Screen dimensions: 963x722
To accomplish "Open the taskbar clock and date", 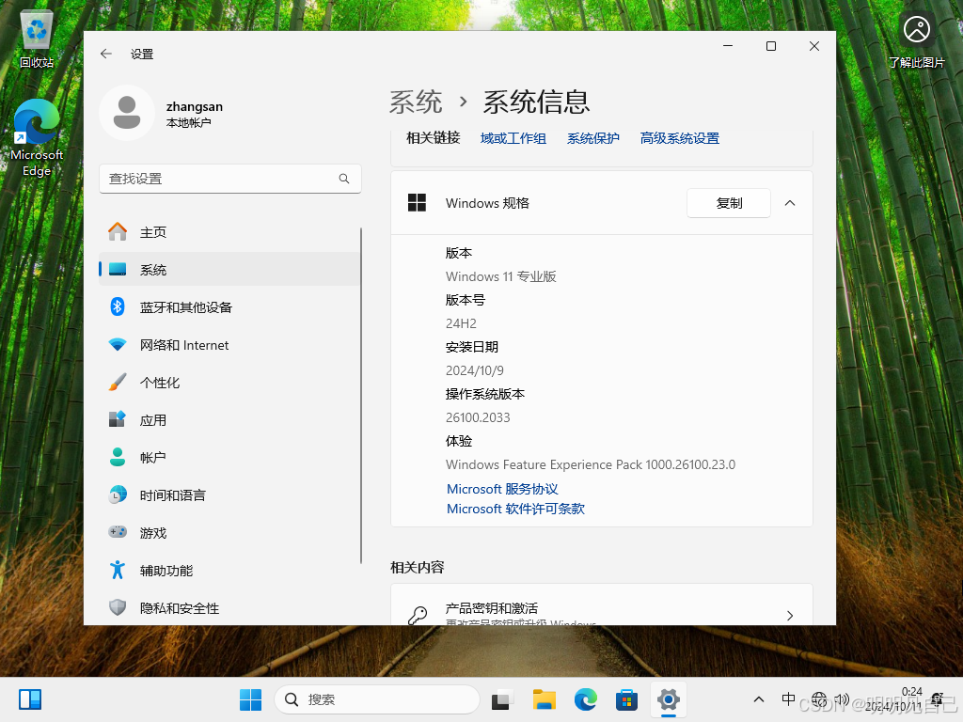I will [x=894, y=699].
